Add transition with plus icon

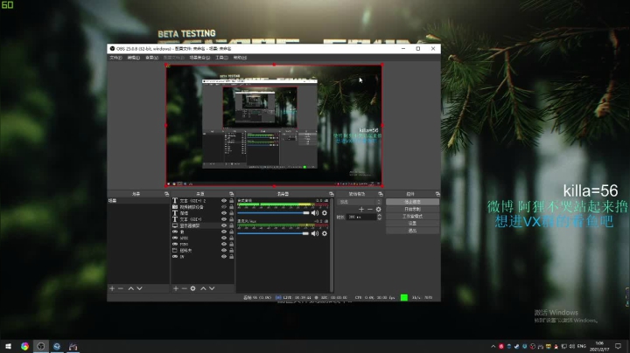click(x=361, y=210)
